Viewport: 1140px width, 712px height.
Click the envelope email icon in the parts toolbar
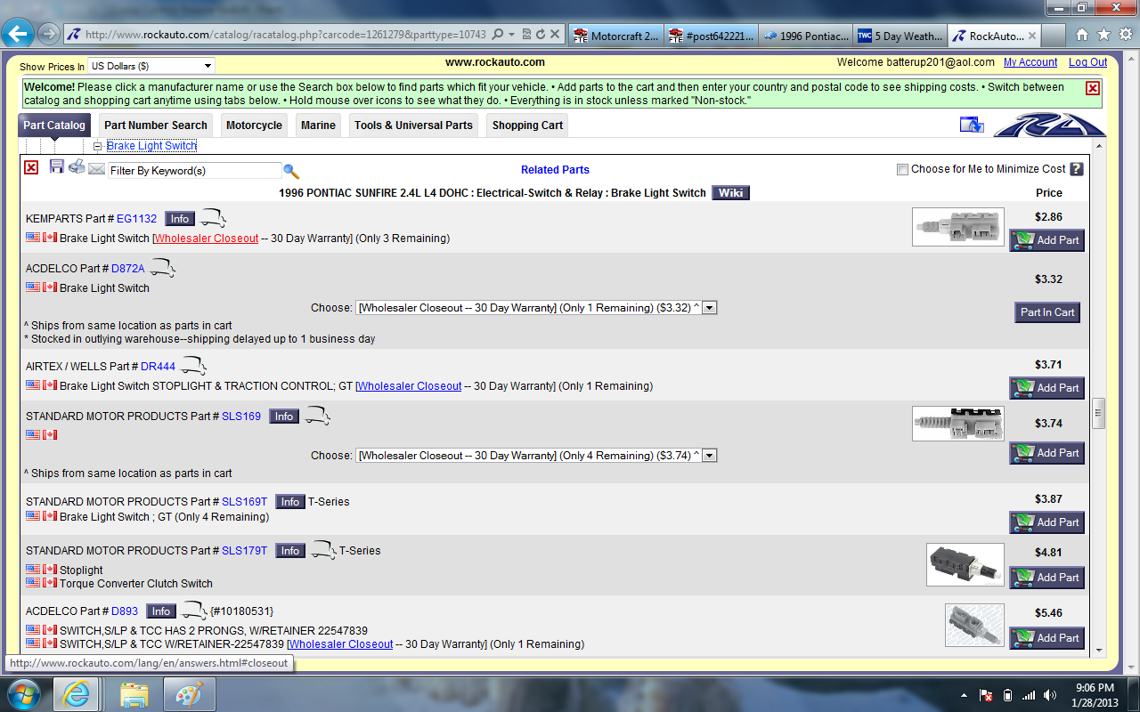click(x=96, y=169)
